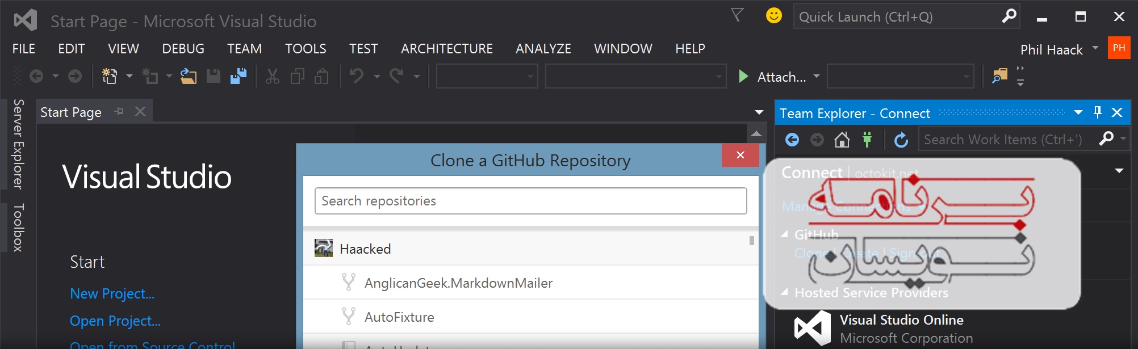The image size is (1138, 349).
Task: Select the Start Page tab
Action: 71,112
